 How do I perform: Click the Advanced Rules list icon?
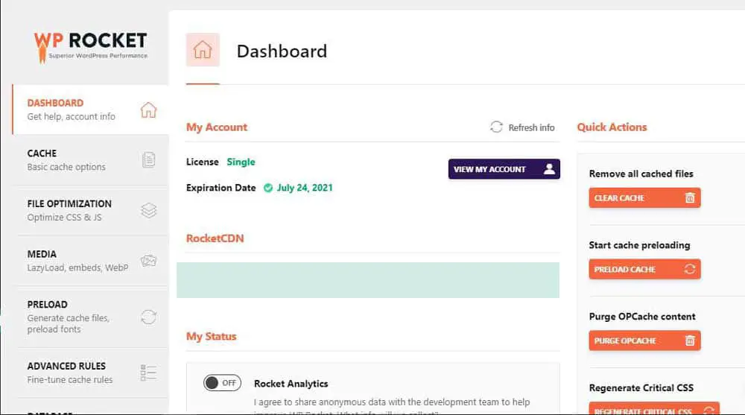(148, 373)
